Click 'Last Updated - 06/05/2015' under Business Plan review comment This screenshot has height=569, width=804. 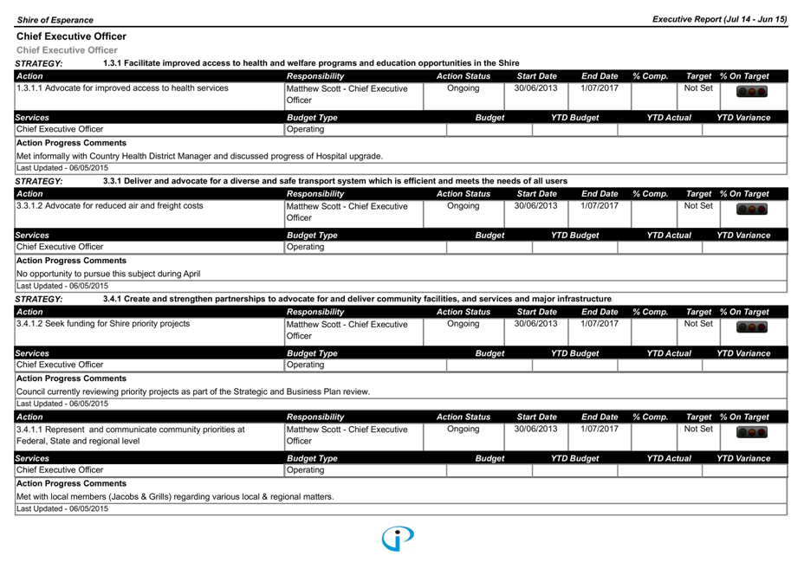62,404
